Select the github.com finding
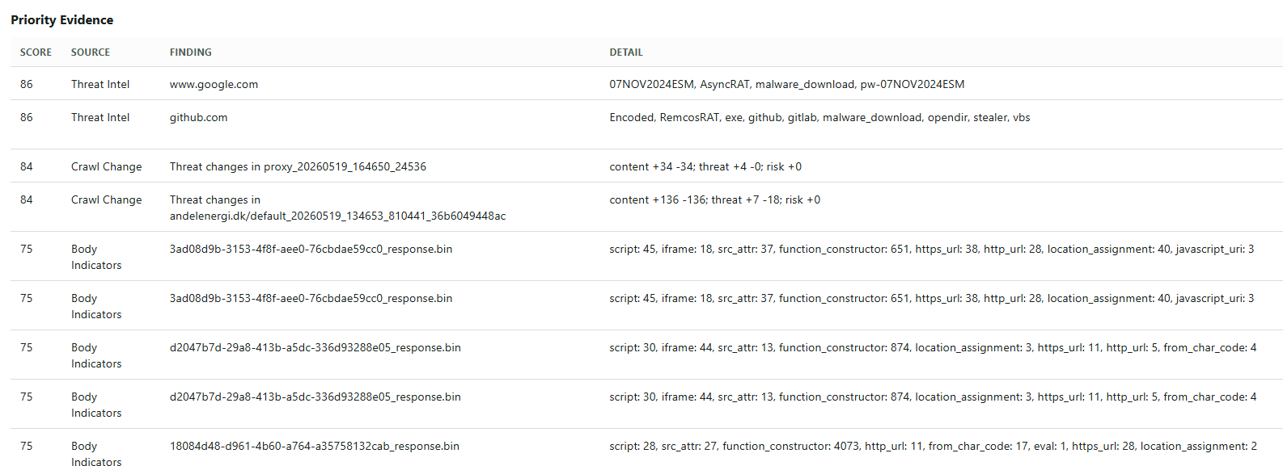The width and height of the screenshot is (1283, 466). pos(199,117)
